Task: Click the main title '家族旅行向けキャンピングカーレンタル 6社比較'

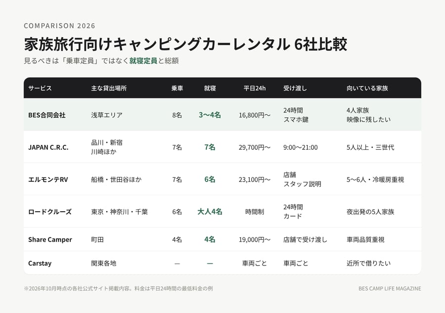Action: [x=185, y=45]
